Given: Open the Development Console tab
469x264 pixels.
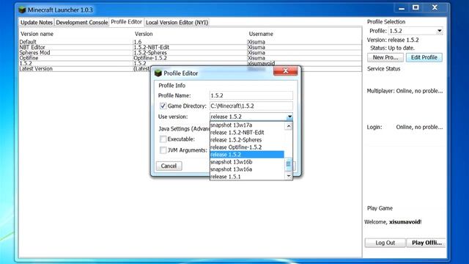Looking at the screenshot, I should coord(81,23).
